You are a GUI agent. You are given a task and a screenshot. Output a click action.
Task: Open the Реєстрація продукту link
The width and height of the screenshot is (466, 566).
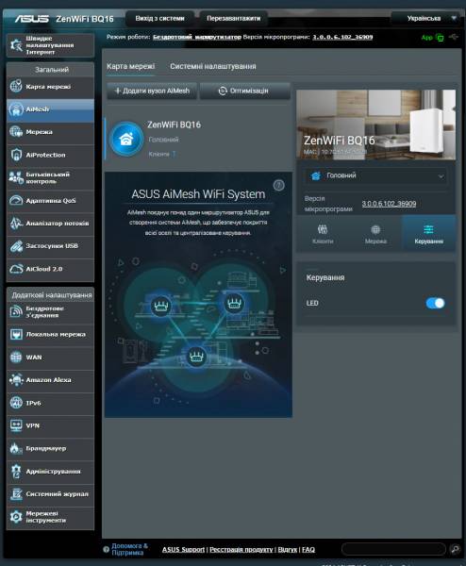[x=241, y=549]
